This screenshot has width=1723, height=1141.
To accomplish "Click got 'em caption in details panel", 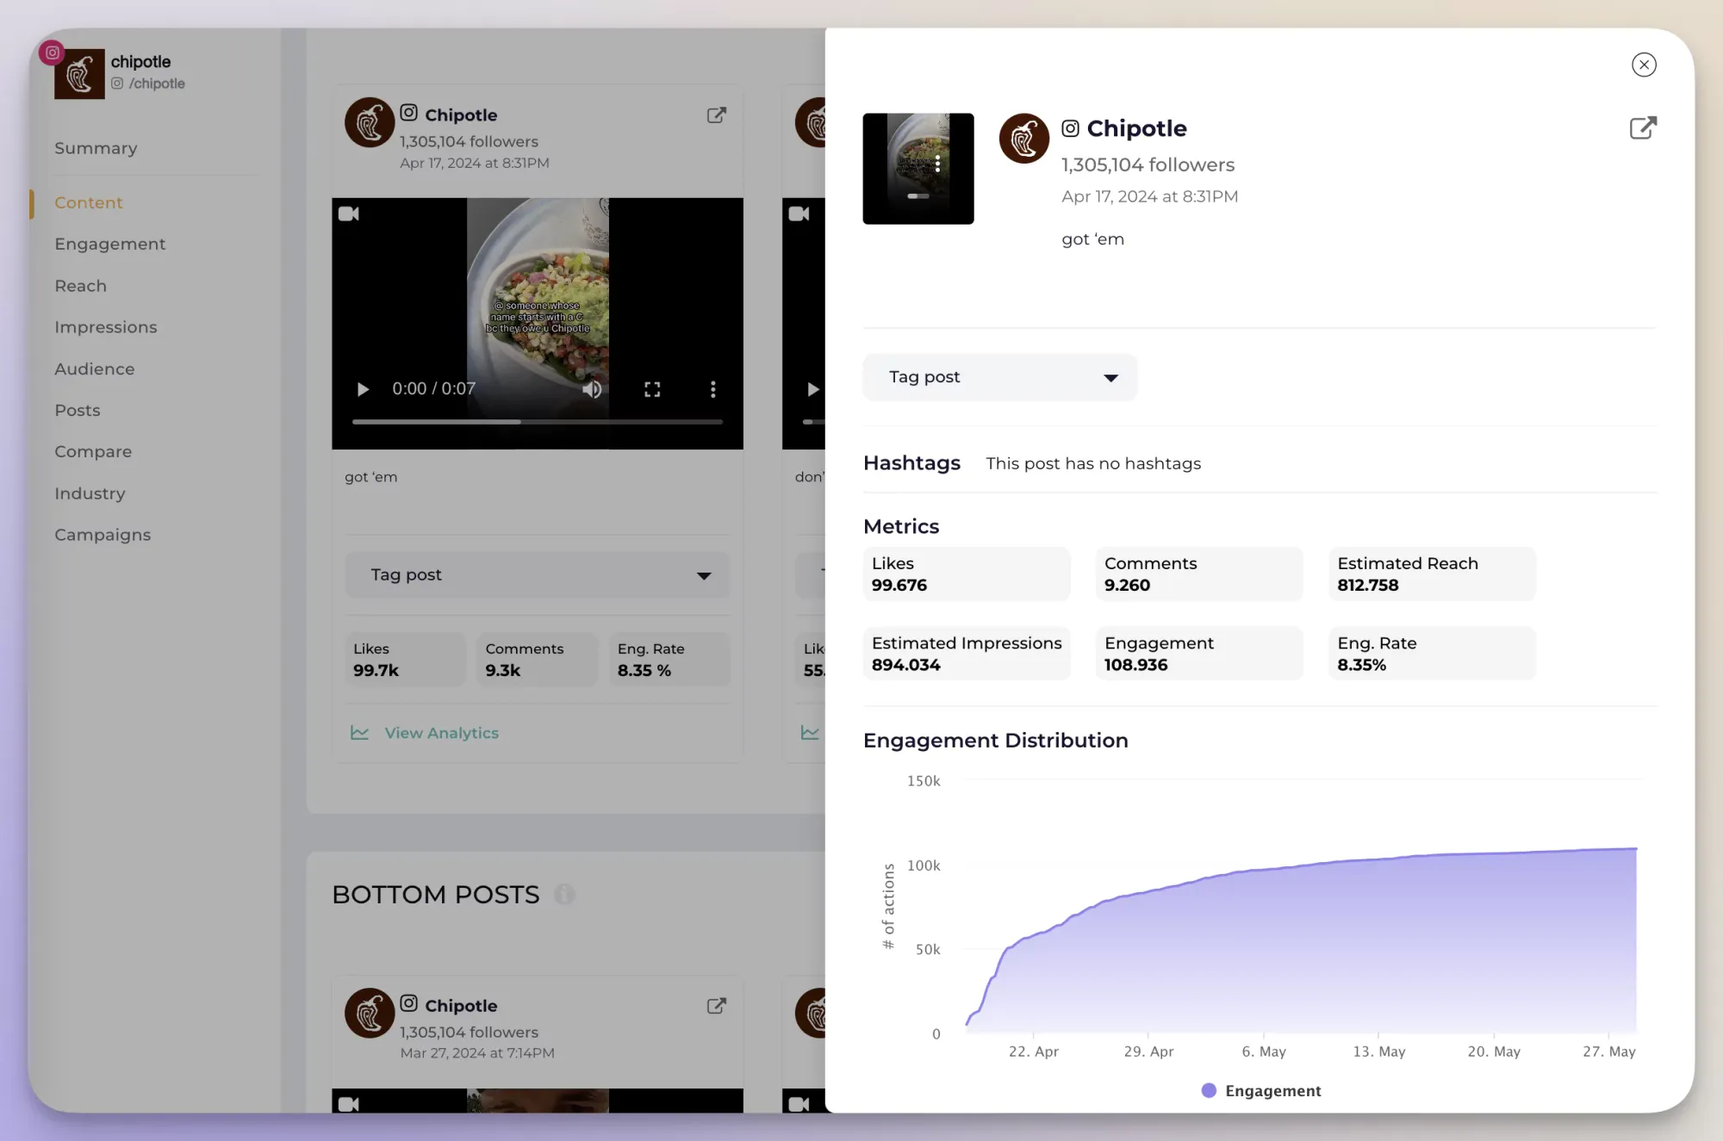I will pos(1092,239).
